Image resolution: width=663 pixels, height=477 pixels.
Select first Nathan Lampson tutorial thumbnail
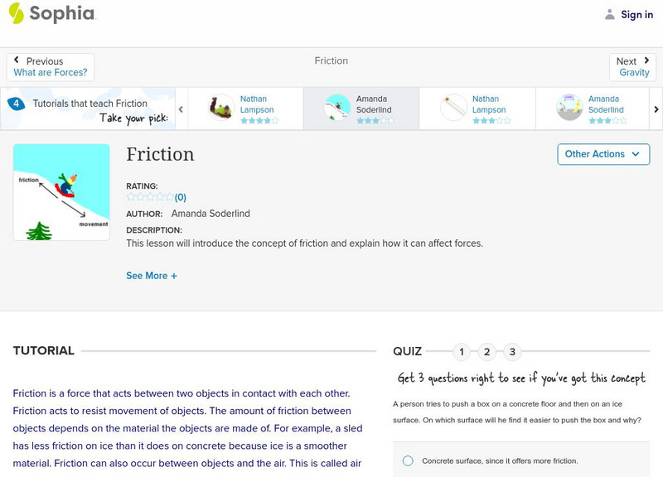221,108
